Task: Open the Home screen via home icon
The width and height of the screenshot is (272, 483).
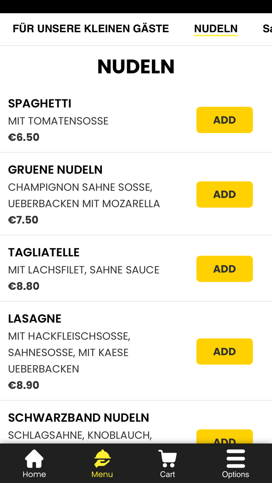Action: (34, 458)
